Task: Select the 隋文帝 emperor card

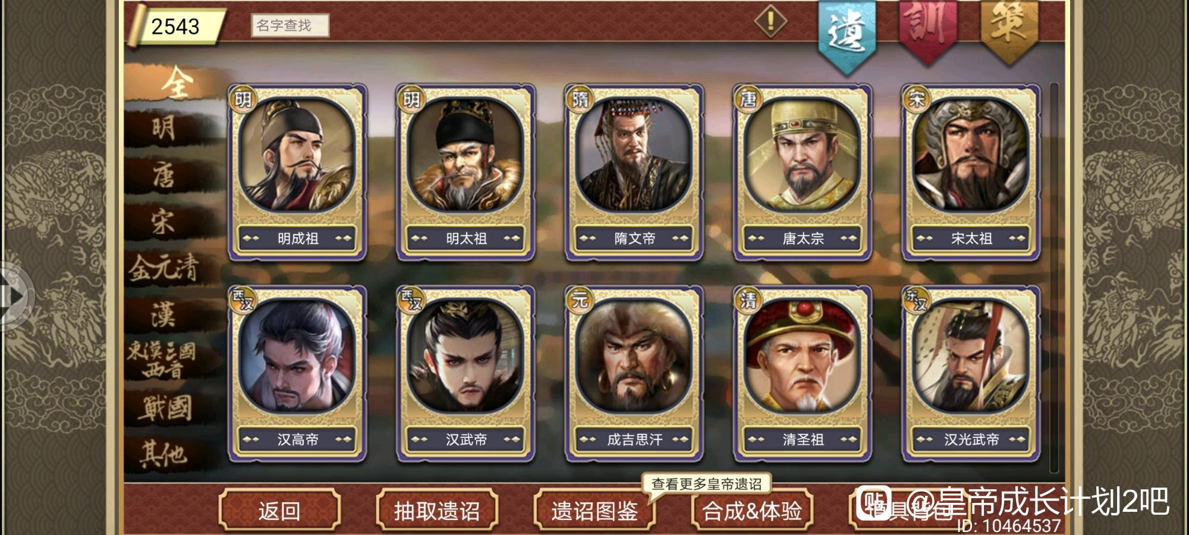Action: pos(634,172)
